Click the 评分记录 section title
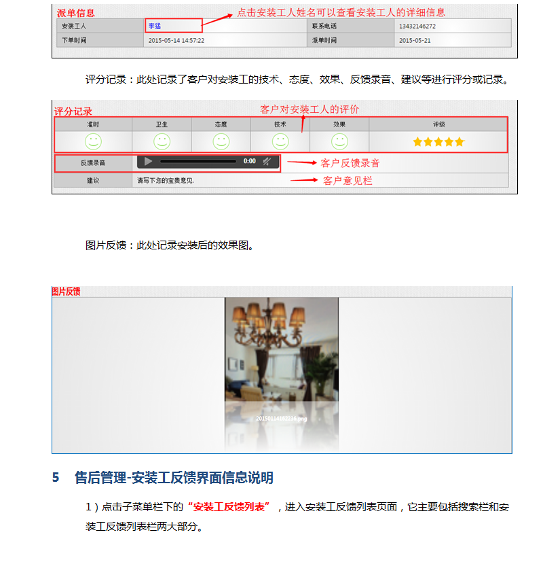The width and height of the screenshot is (543, 577). [73, 111]
